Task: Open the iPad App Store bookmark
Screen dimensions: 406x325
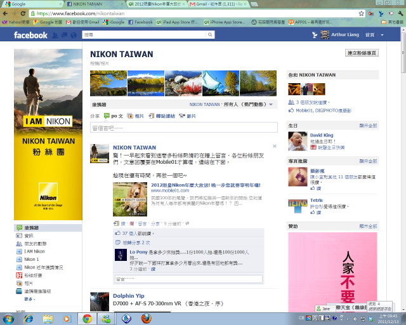Action: 177,22
